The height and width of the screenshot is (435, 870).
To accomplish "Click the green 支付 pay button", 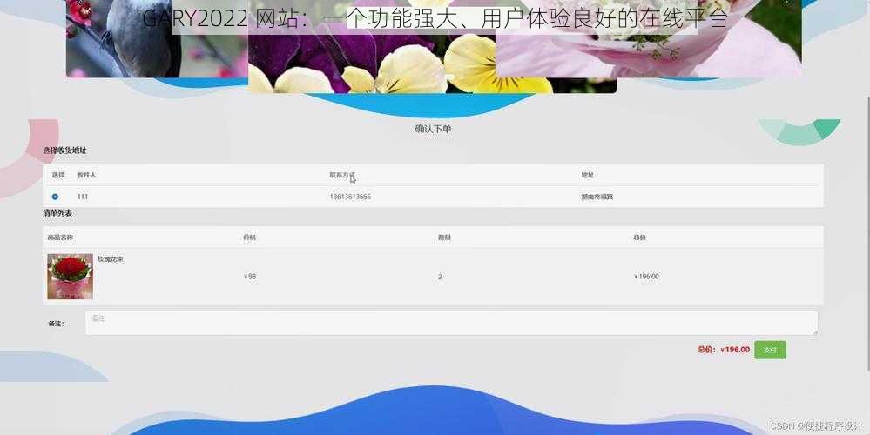I will 770,350.
